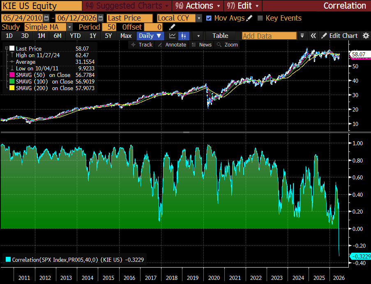Click the white Last Price color swatch
The image size is (371, 284).
point(12,48)
